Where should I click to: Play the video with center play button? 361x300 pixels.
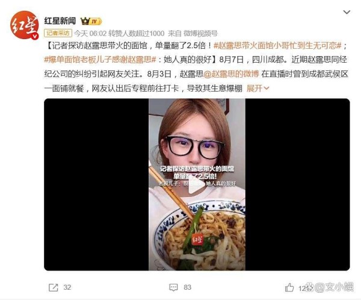pyautogui.click(x=197, y=185)
